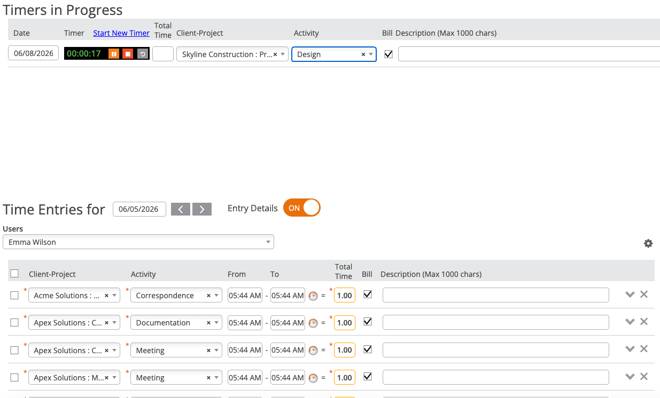Open the Apex Solutions : M client-project dropdown
Image resolution: width=660 pixels, height=398 pixels.
(x=74, y=378)
